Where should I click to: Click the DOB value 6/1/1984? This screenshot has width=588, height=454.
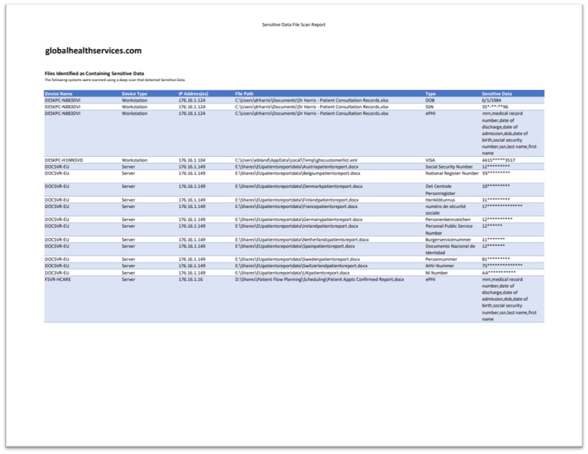493,100
